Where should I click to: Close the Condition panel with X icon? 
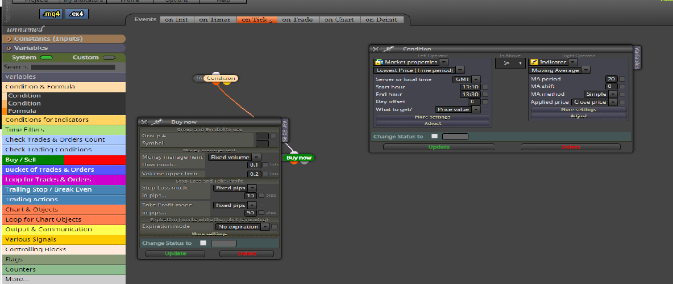point(375,49)
